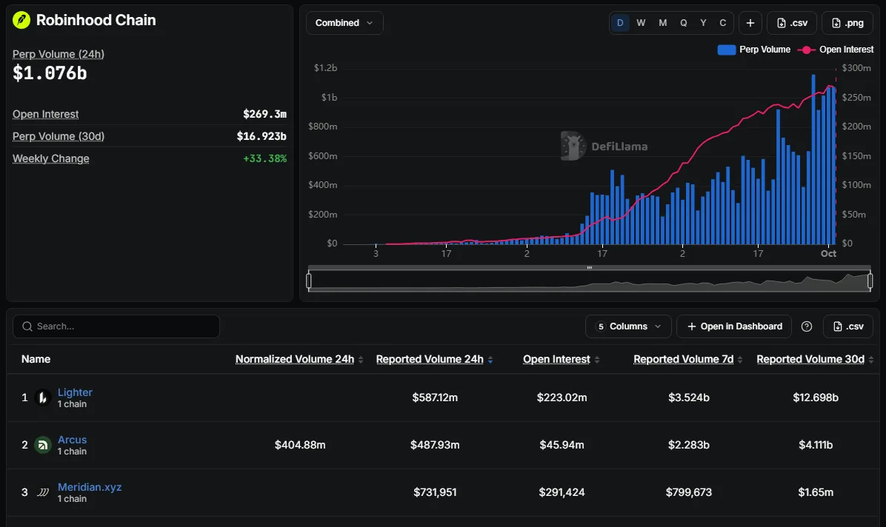The width and height of the screenshot is (886, 527).
Task: Click the Perp Volume (30d) label
Action: tap(59, 136)
